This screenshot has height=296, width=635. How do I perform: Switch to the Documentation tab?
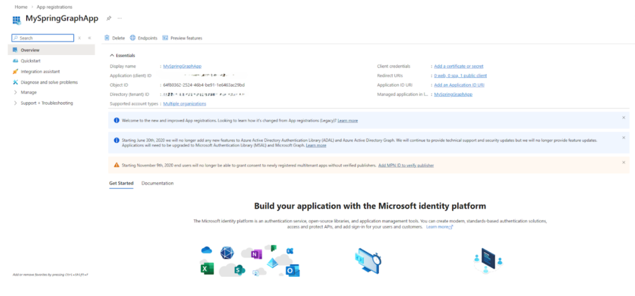point(158,183)
